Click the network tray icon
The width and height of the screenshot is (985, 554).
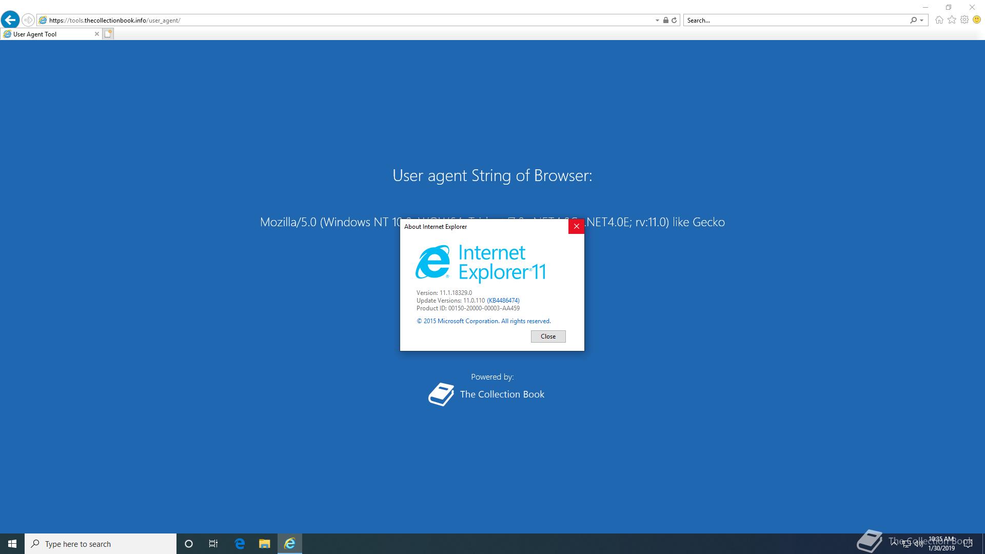pos(907,544)
